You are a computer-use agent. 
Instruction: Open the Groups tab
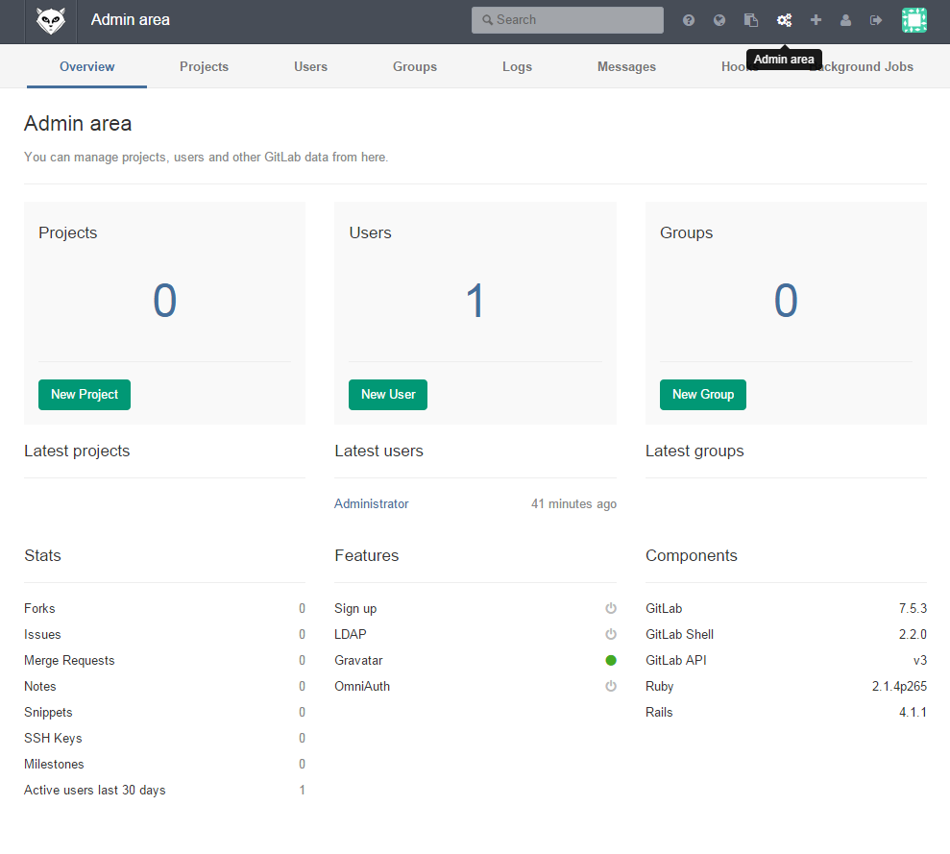click(x=414, y=66)
